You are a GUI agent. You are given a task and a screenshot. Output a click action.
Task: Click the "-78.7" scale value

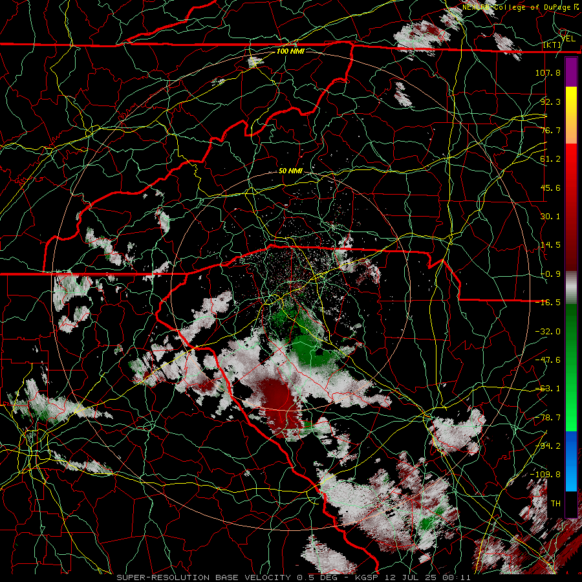click(x=548, y=418)
